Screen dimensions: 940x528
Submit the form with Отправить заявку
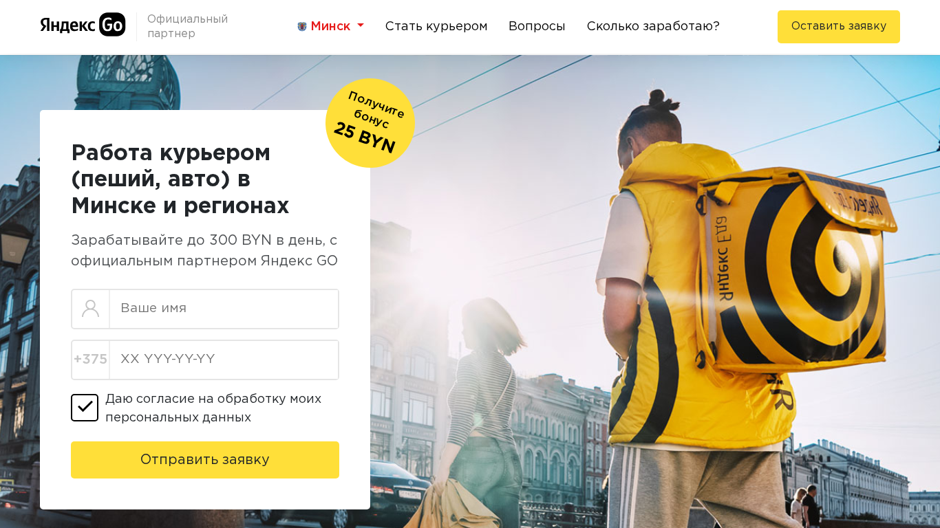tap(205, 460)
